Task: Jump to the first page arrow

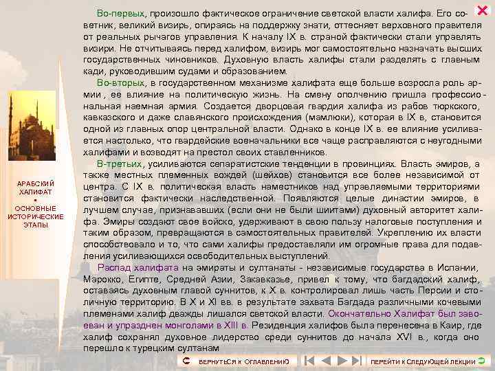Action: point(309,361)
